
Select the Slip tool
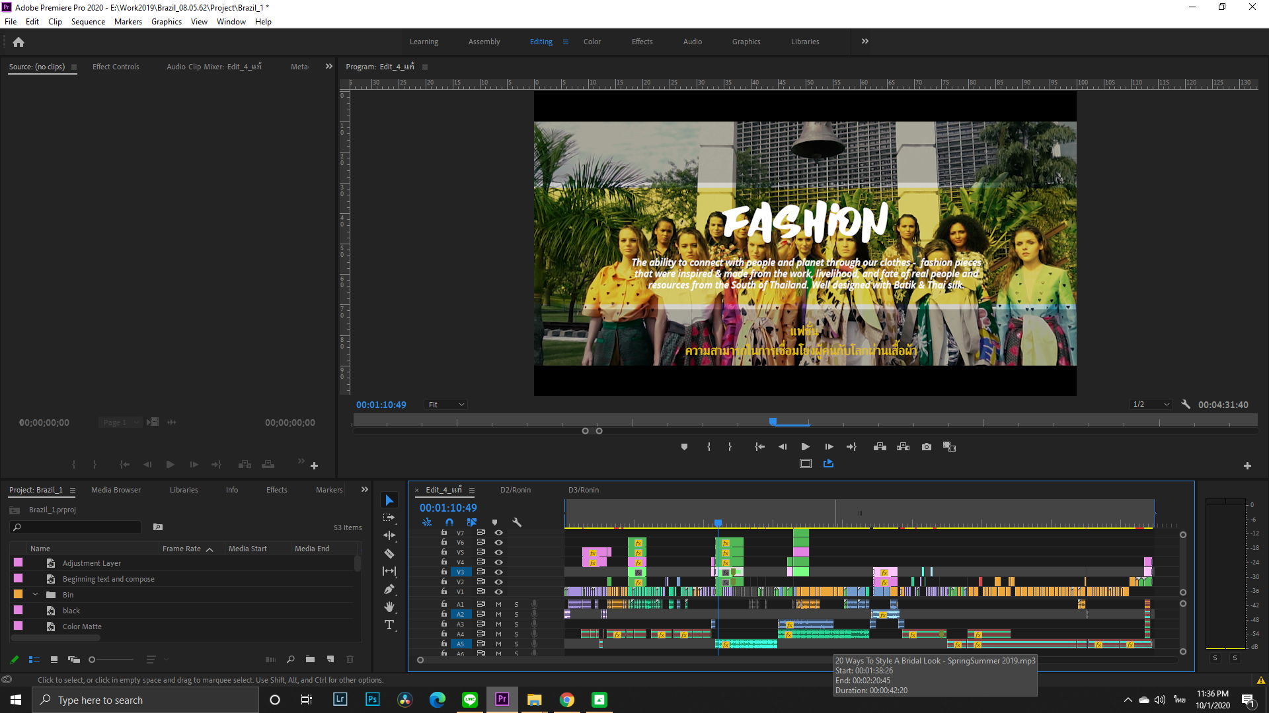(389, 571)
